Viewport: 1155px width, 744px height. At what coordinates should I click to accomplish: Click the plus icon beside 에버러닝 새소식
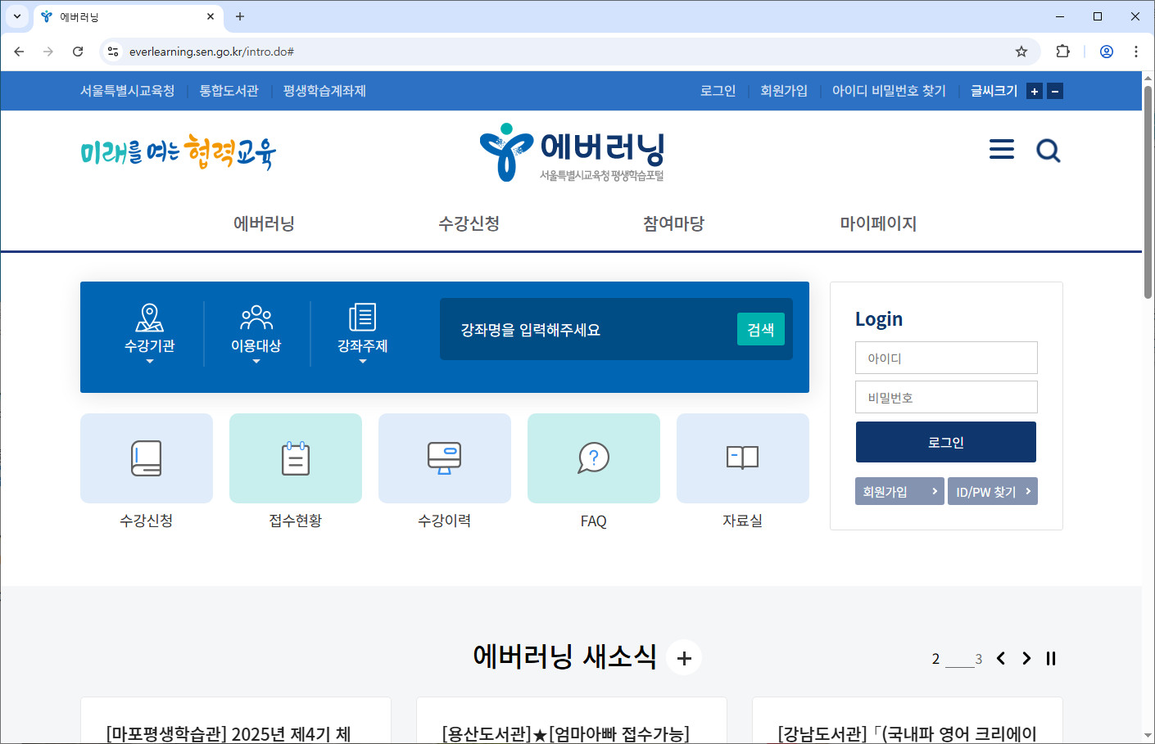pos(684,657)
